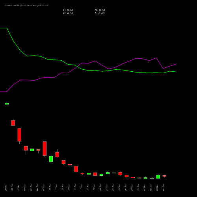The image size is (197, 197).
Task: Click the low value "L: 0.43"
Action: pos(100,13)
